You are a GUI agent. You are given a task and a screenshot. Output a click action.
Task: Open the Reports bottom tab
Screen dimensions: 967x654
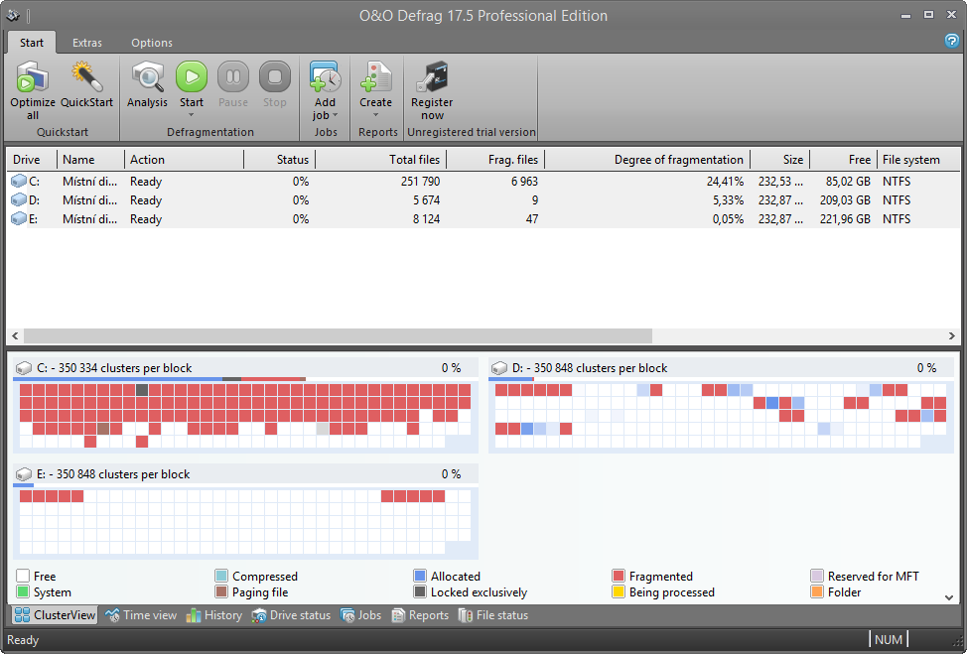click(x=420, y=615)
